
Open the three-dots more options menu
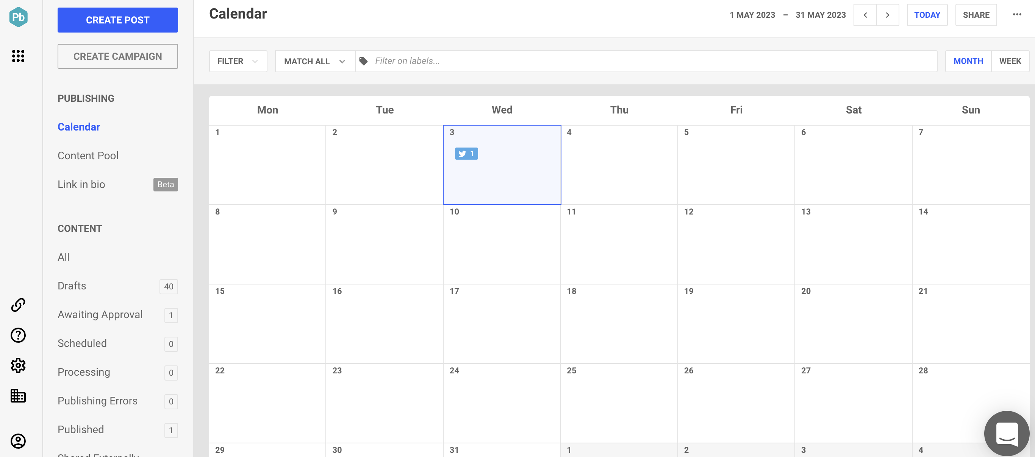tap(1017, 14)
